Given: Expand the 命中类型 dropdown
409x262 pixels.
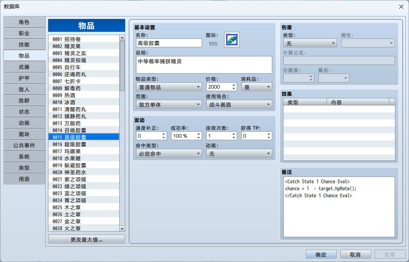Looking at the screenshot, I should point(169,154).
